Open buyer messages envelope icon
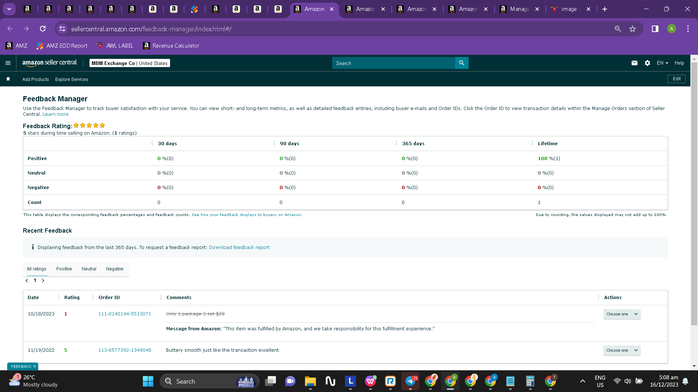 coord(634,63)
